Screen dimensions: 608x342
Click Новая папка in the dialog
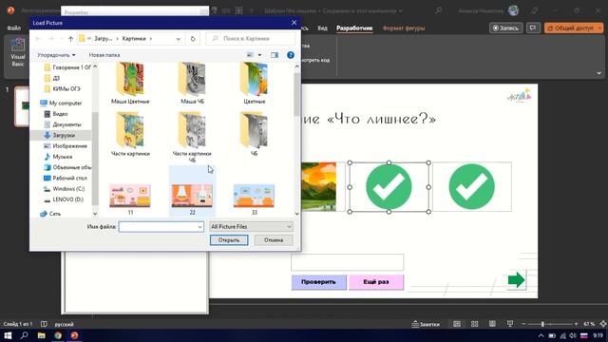104,55
